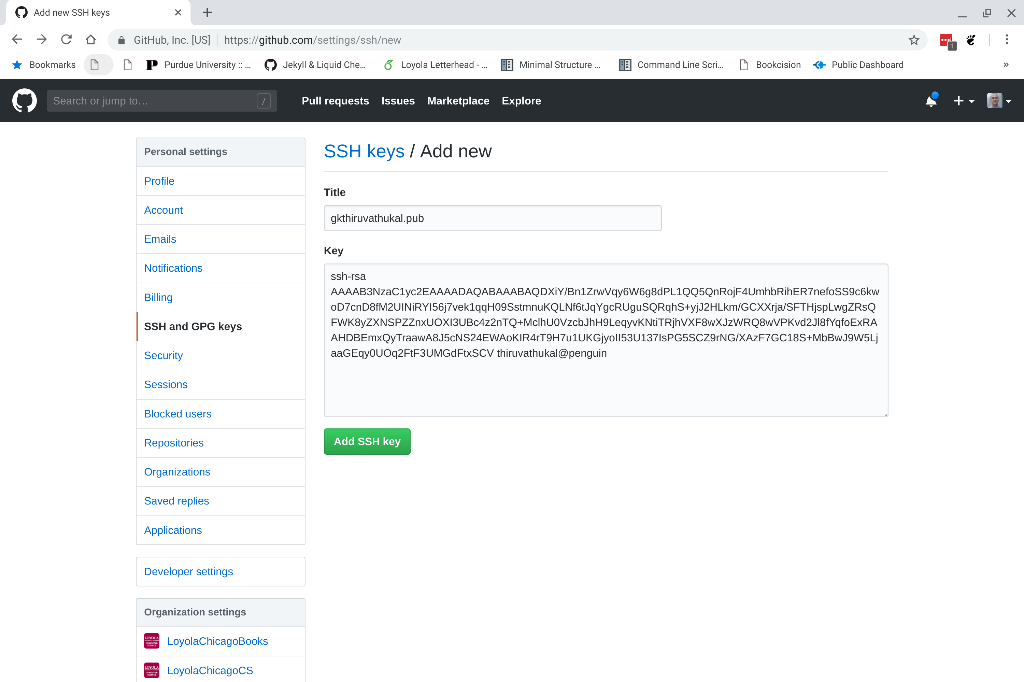Click the GitHub home logo icon
Screen dimensions: 1024x682
tap(24, 100)
